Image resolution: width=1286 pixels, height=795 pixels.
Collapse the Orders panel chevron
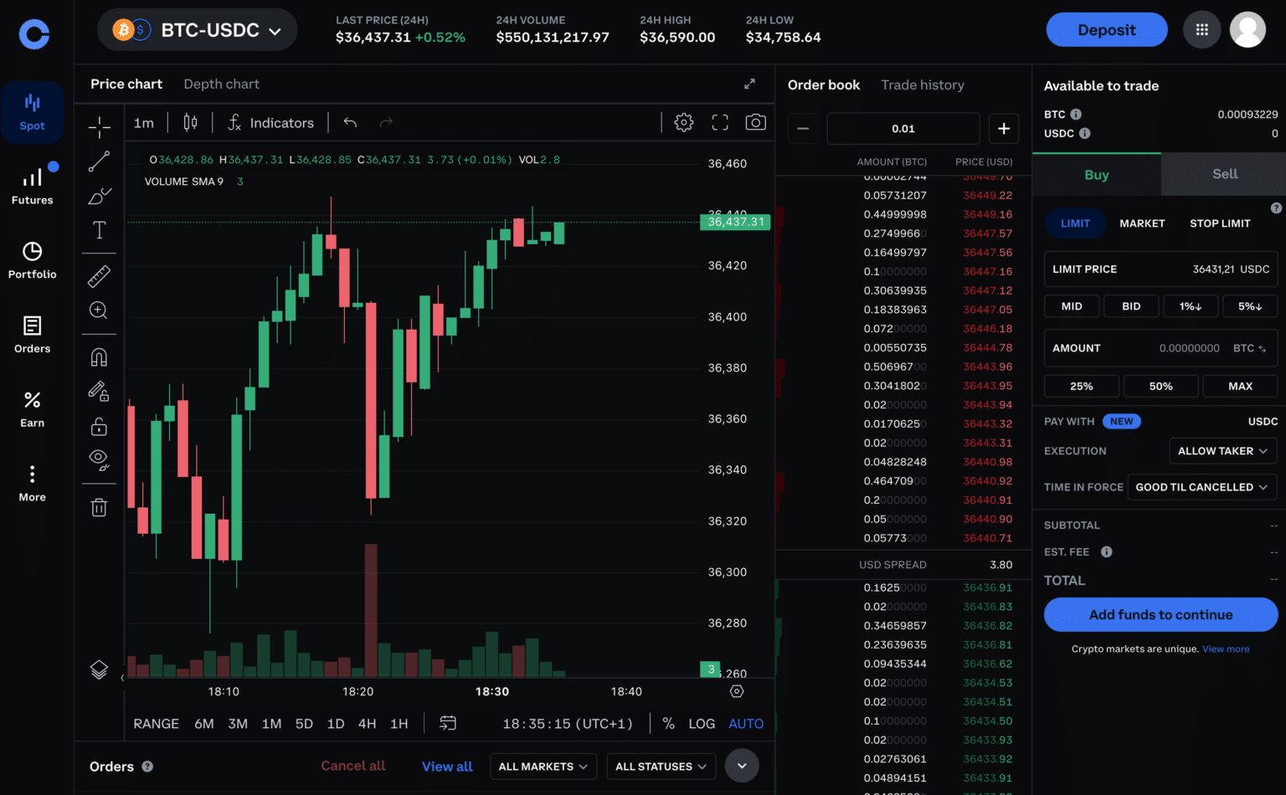tap(742, 766)
